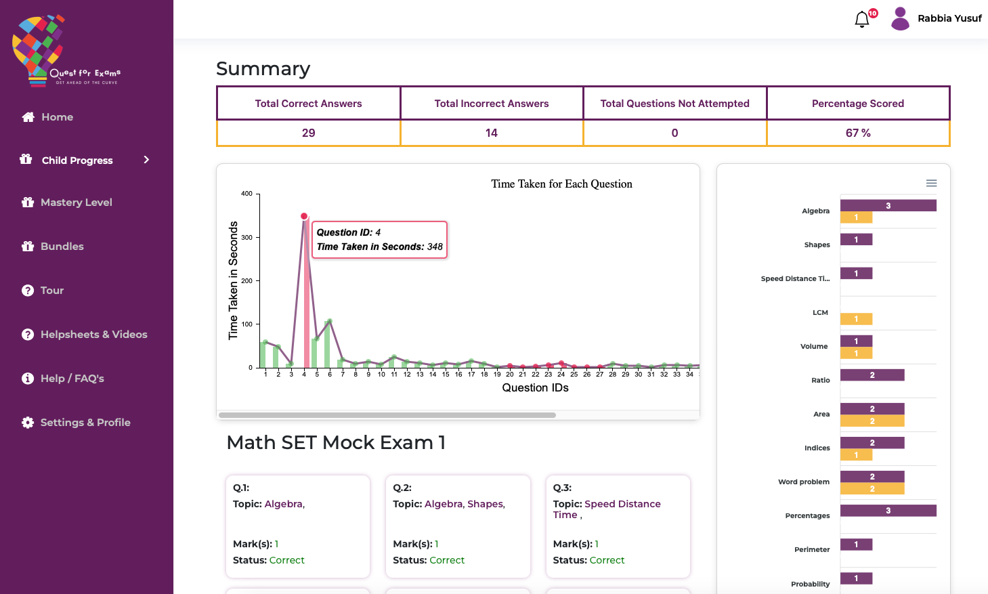Click the Bundles gift icon

[x=28, y=247]
